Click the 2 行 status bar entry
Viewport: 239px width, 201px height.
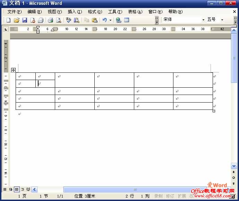tap(130, 196)
